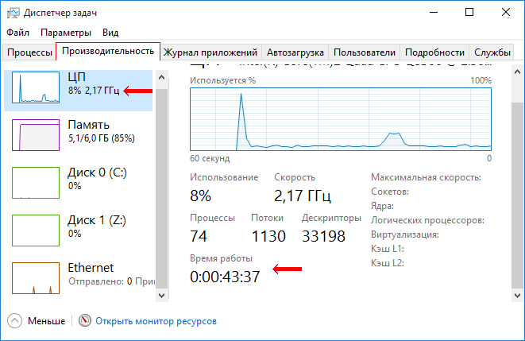525x341 pixels.
Task: Open the Диск 1 (Z:) graph icon
Action: (35, 230)
